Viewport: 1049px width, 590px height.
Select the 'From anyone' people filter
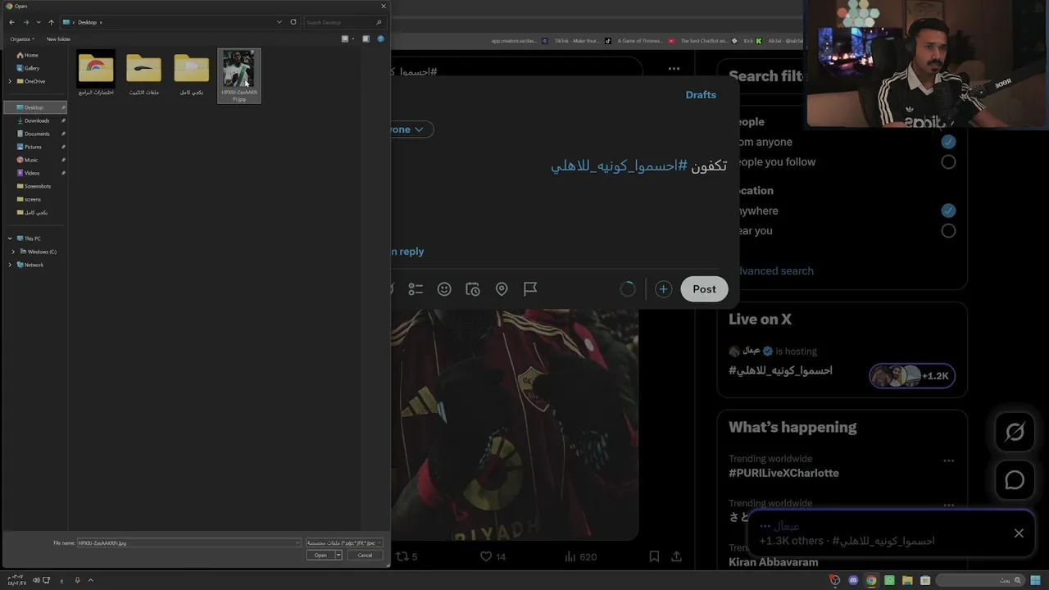(948, 142)
